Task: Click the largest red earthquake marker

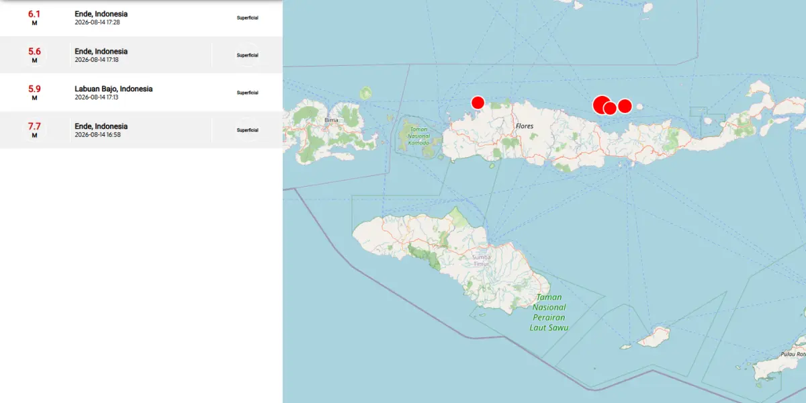Action: point(602,105)
